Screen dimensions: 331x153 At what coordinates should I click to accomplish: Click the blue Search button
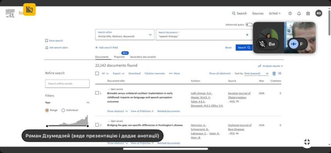point(244,48)
